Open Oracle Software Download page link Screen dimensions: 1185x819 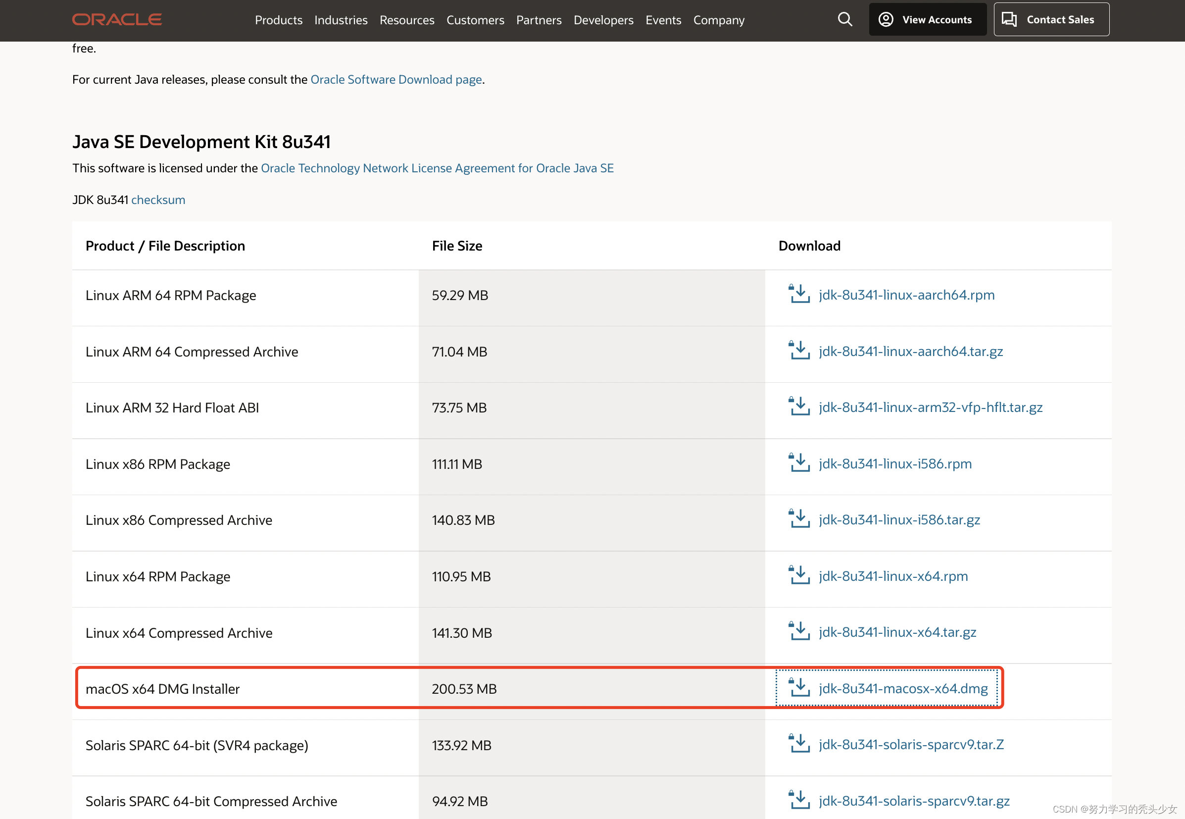point(396,80)
